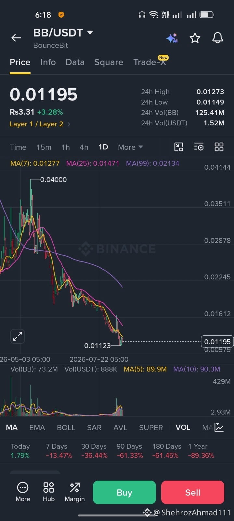The image size is (234, 521).
Task: Tap the Today 1.79% change
Action: coord(20,451)
